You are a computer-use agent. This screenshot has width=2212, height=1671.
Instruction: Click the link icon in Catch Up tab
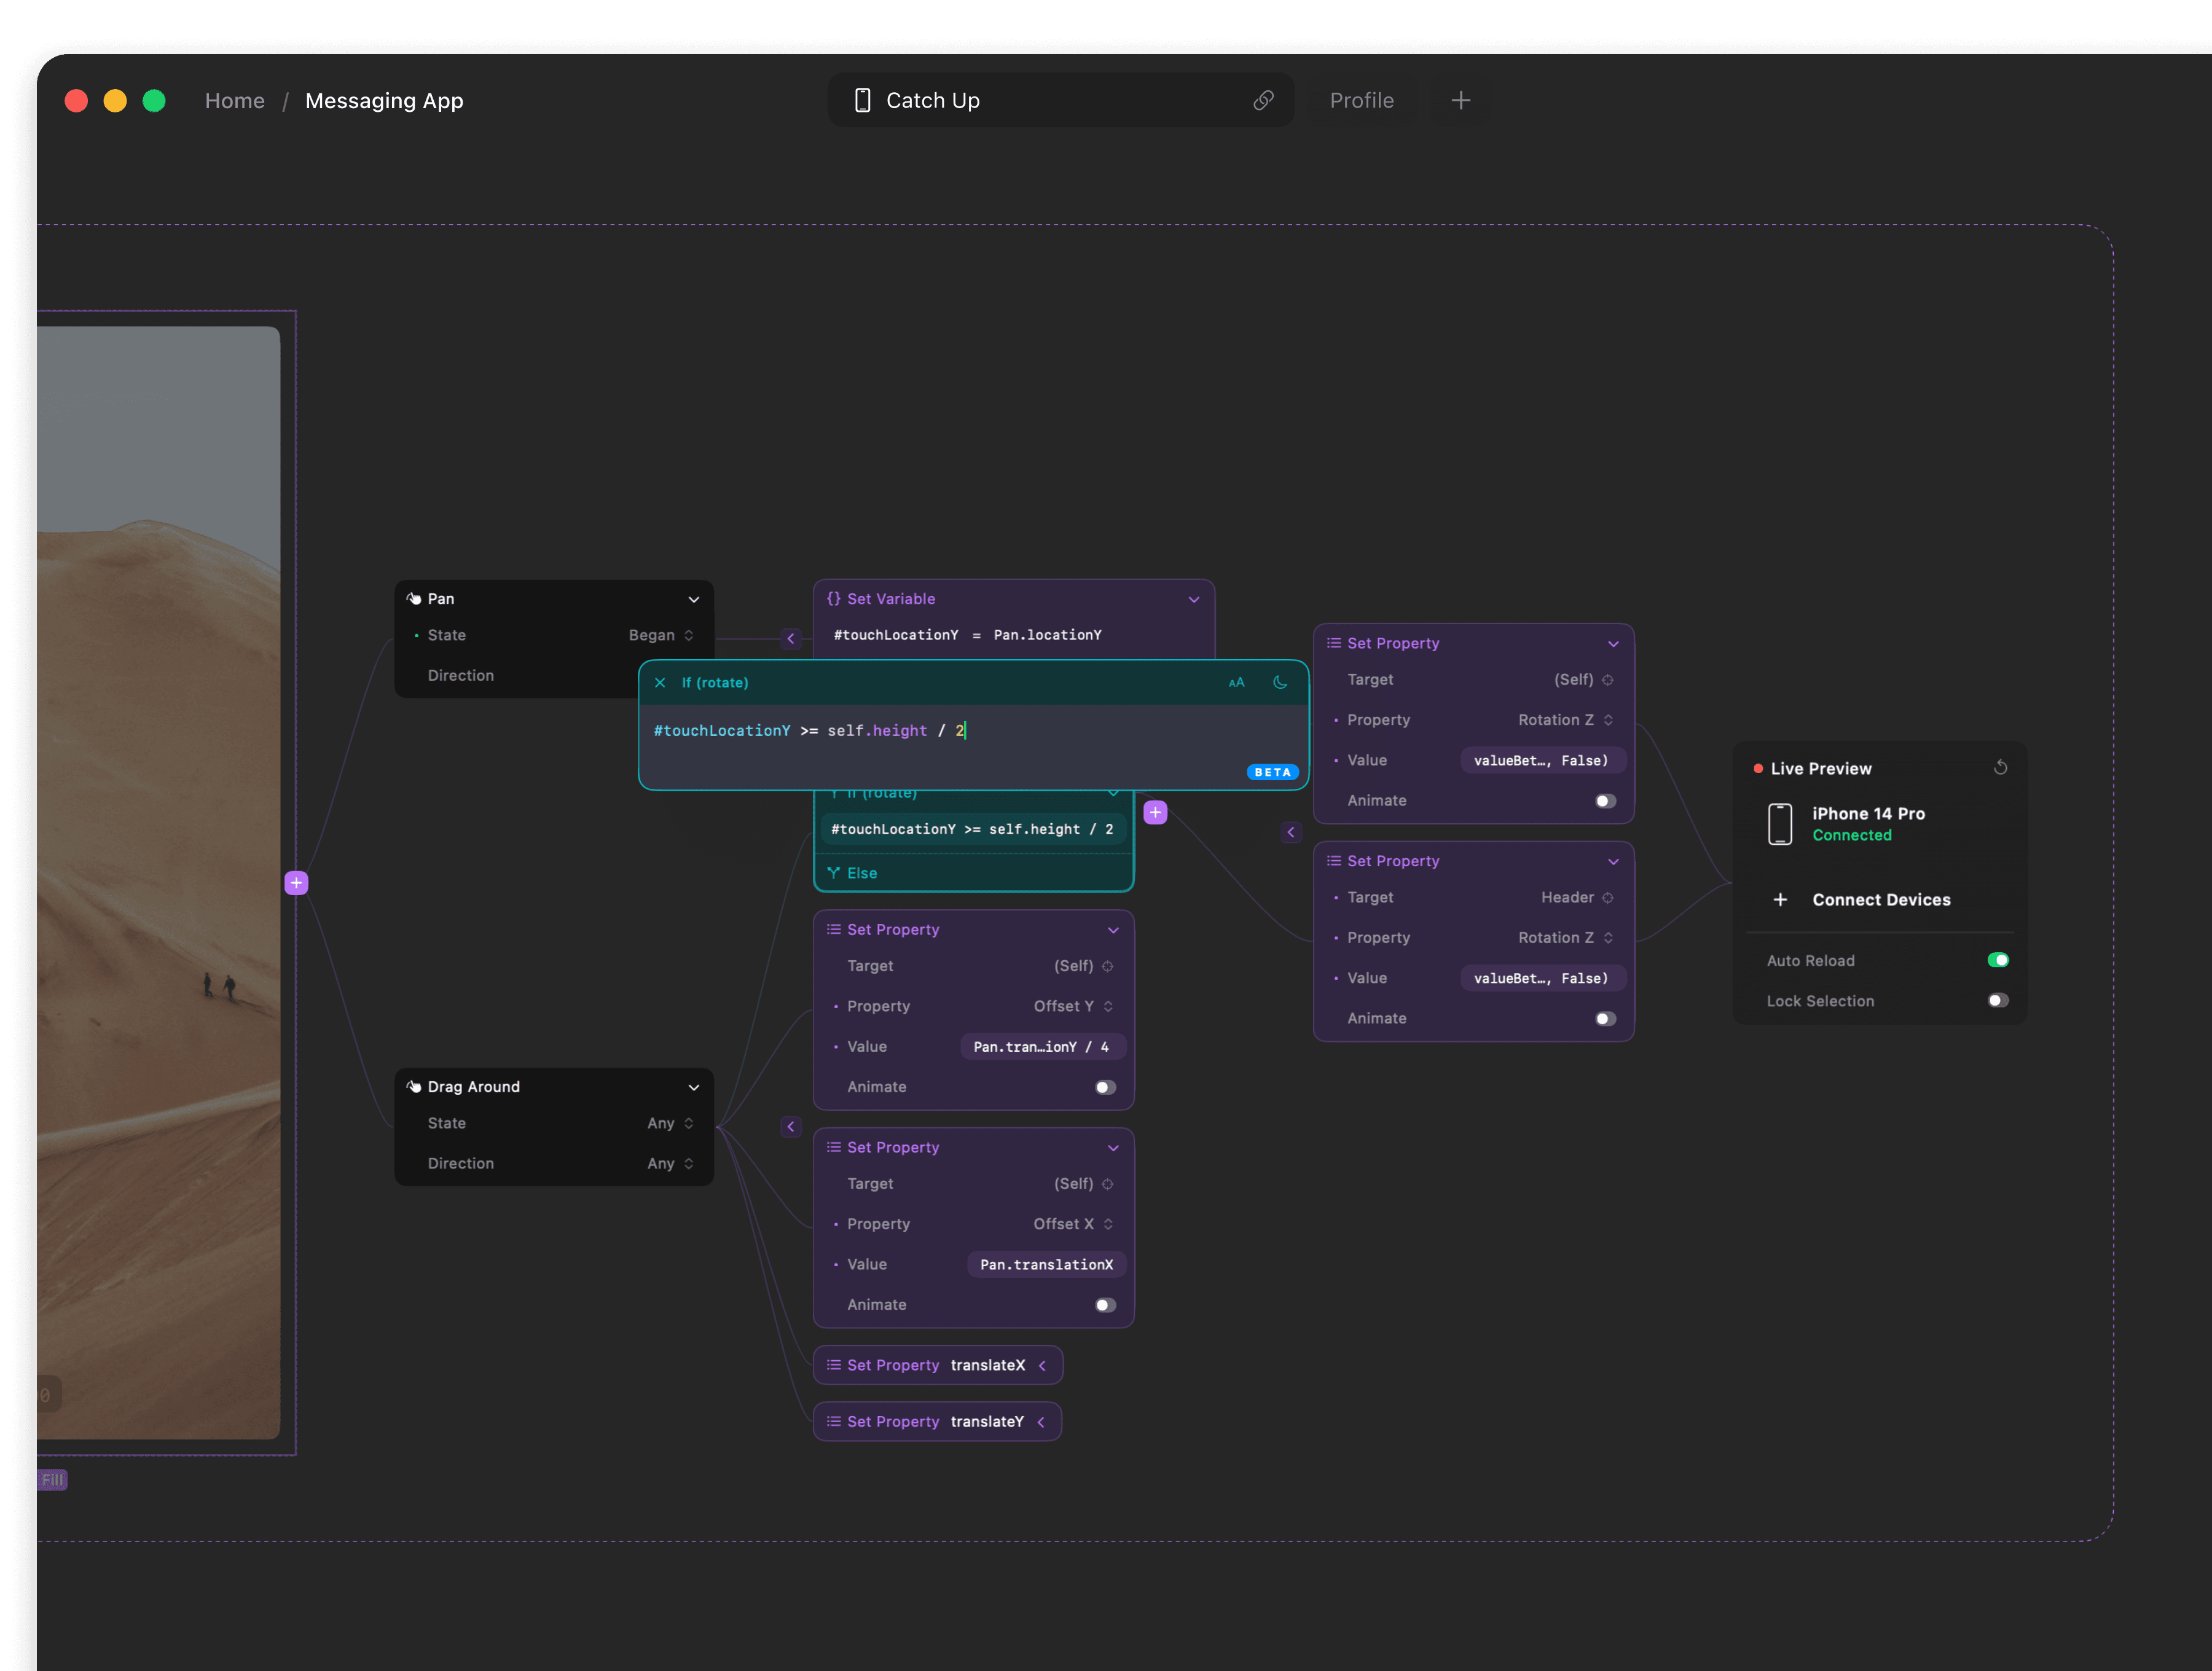(x=1263, y=100)
